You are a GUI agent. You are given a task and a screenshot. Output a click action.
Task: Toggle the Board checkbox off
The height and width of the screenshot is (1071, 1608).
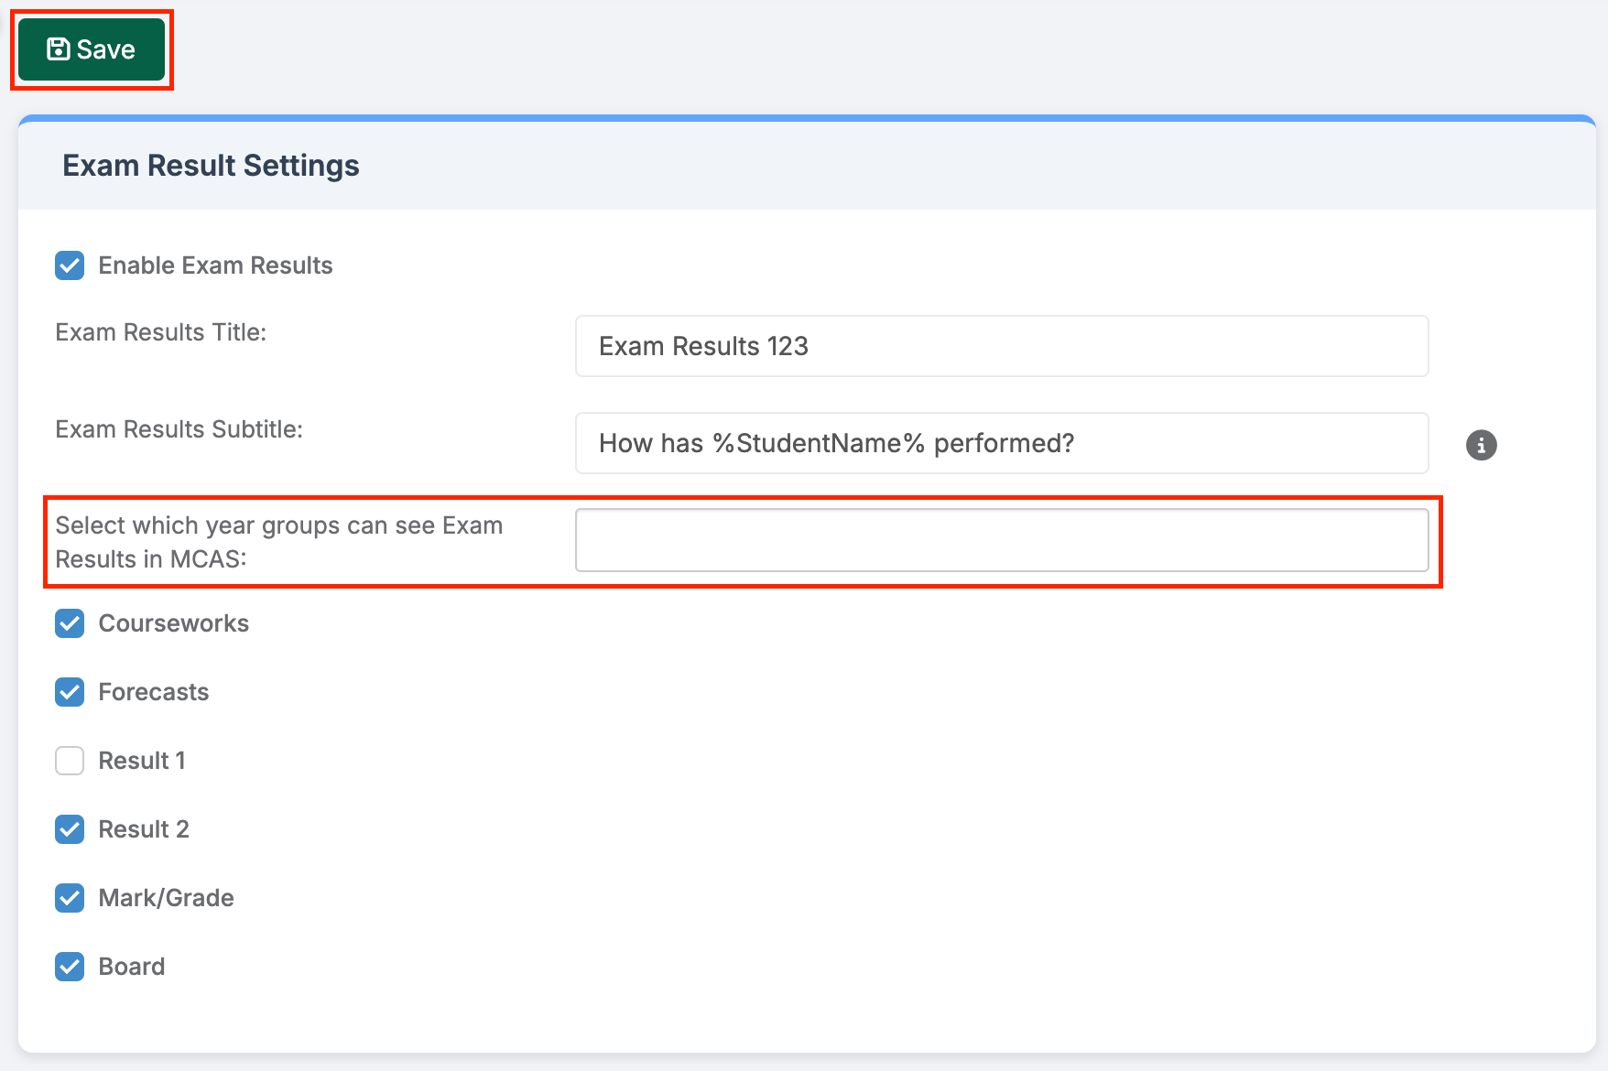tap(70, 967)
